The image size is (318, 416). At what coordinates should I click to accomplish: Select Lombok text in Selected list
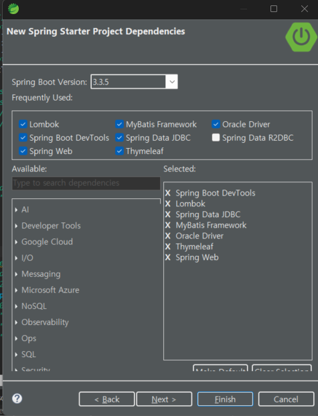[190, 204]
